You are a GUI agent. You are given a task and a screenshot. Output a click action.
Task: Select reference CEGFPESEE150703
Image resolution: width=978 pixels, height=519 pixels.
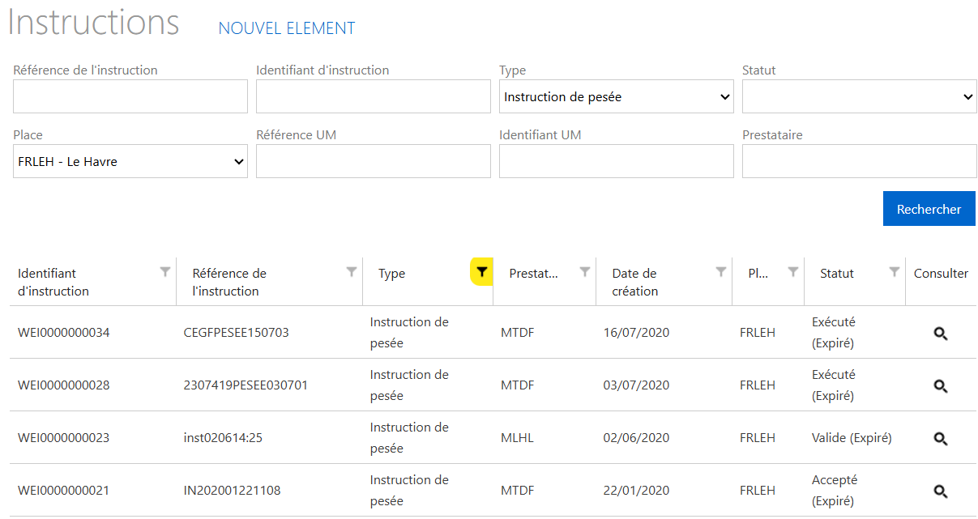pos(237,333)
